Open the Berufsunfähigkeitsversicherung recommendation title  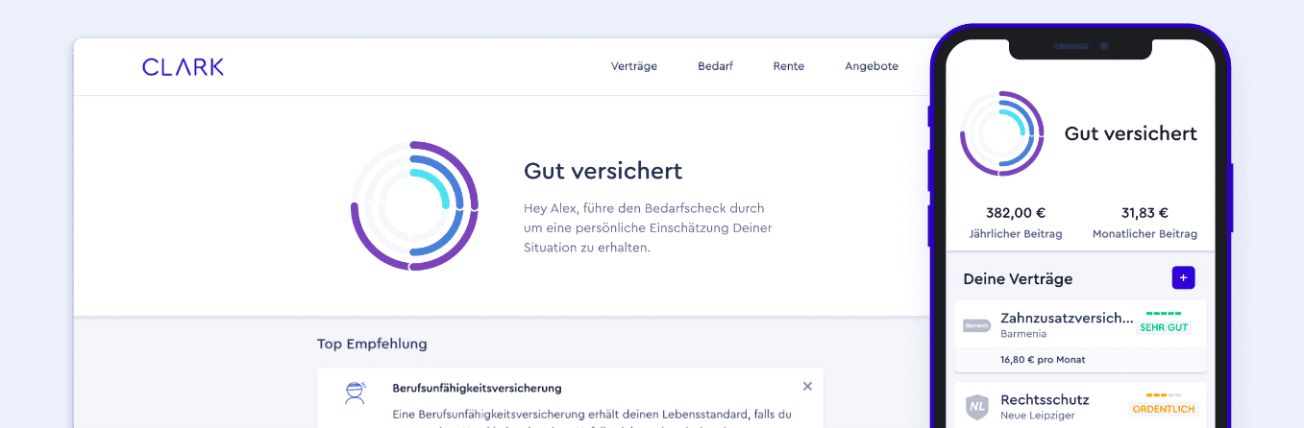(x=477, y=388)
